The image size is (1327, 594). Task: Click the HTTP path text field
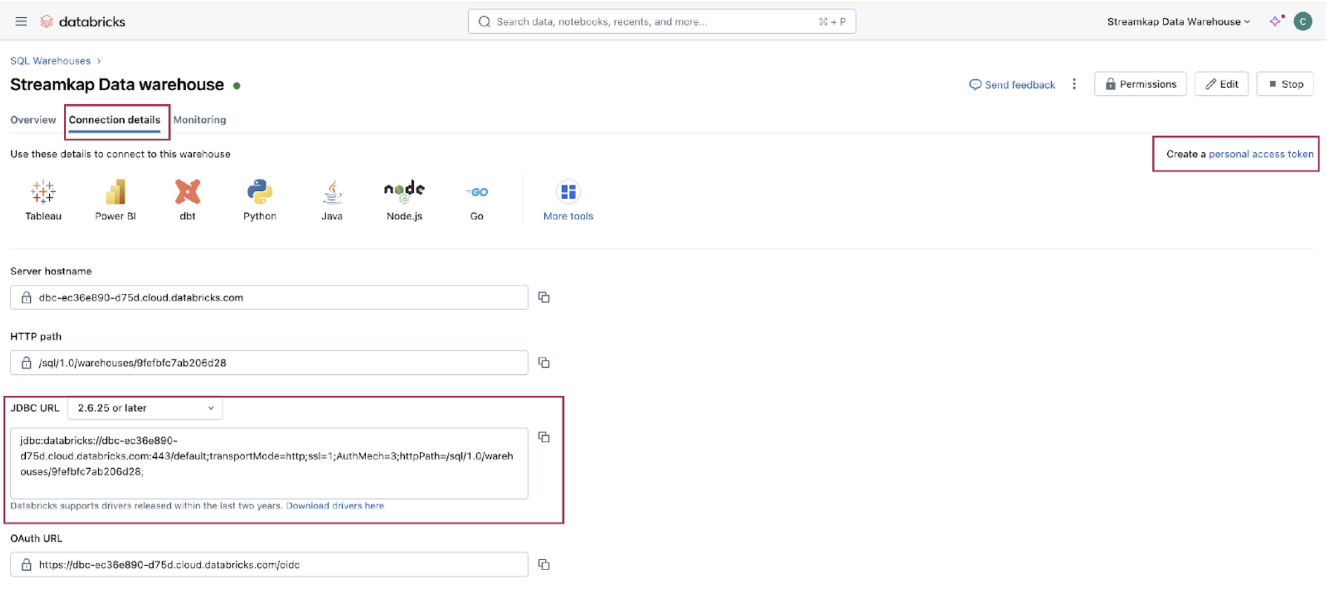269,363
